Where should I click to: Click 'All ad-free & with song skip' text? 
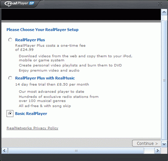click(x=45, y=106)
